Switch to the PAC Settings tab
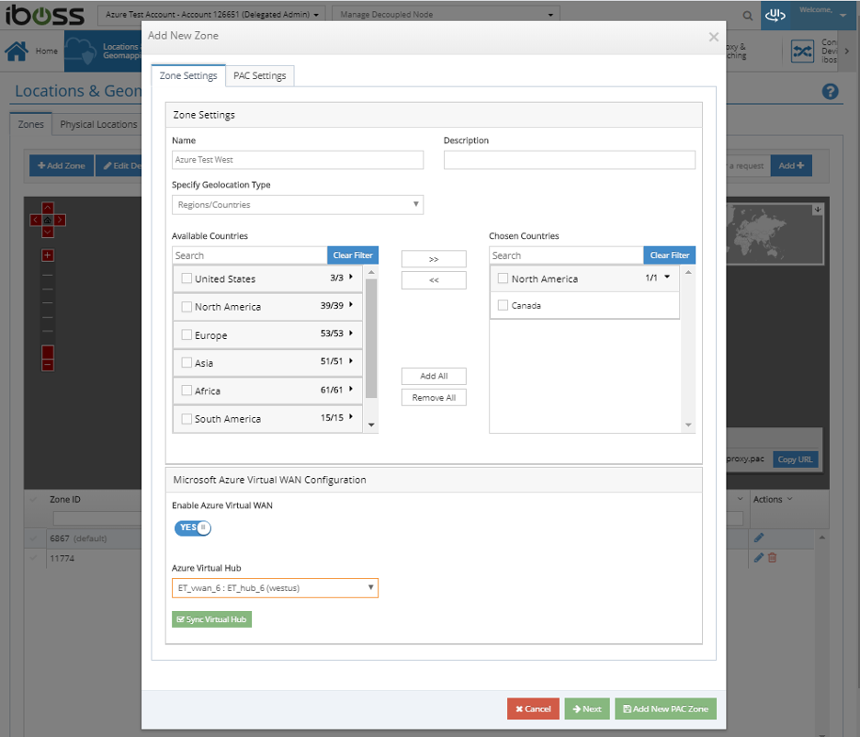 [259, 75]
